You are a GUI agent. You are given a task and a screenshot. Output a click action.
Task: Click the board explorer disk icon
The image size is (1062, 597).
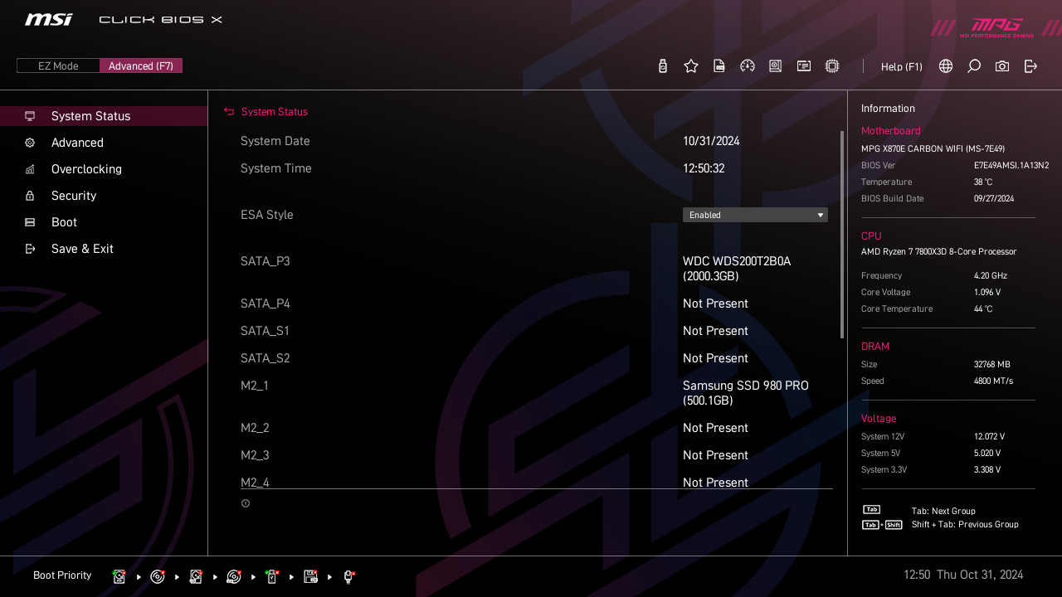[x=776, y=66]
